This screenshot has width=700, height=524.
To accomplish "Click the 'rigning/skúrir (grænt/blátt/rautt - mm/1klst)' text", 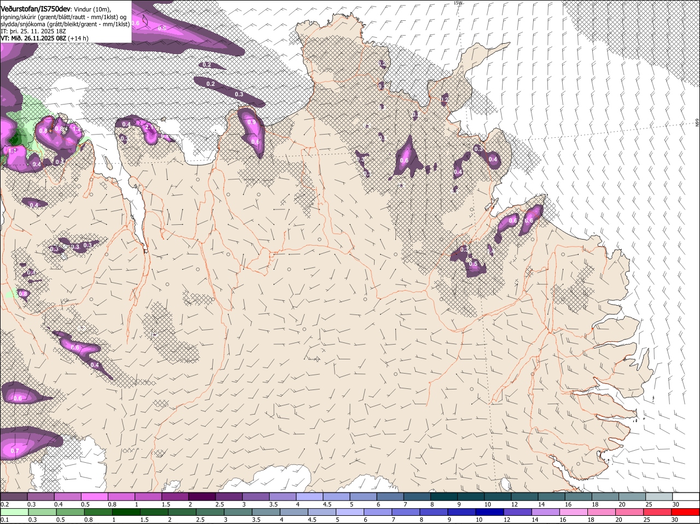I will [x=60, y=17].
